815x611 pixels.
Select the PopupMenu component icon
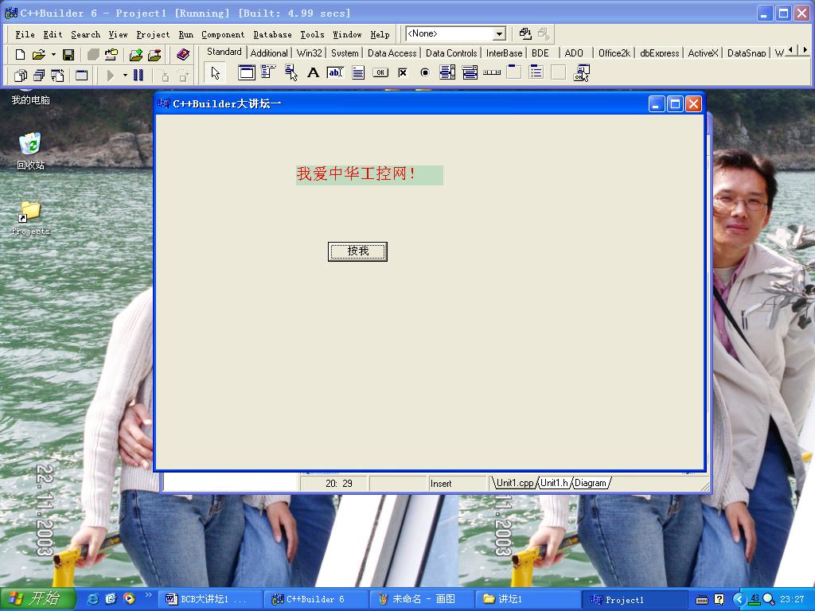tap(291, 72)
